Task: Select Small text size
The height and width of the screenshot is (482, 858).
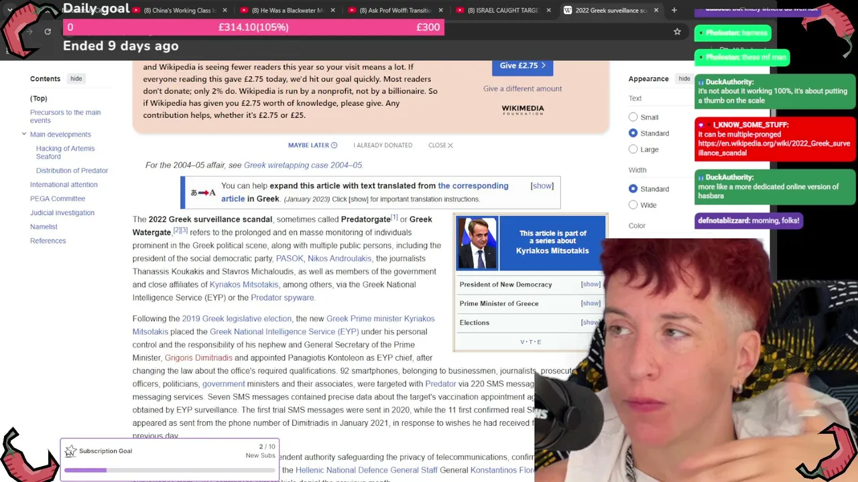Action: tap(633, 117)
